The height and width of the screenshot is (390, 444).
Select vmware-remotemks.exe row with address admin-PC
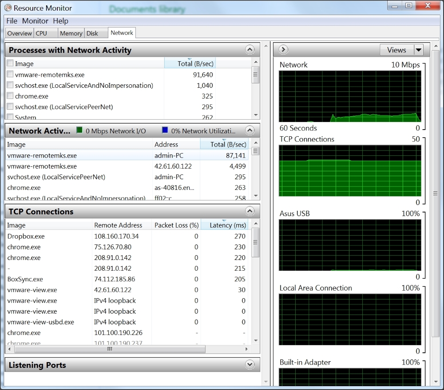point(127,155)
